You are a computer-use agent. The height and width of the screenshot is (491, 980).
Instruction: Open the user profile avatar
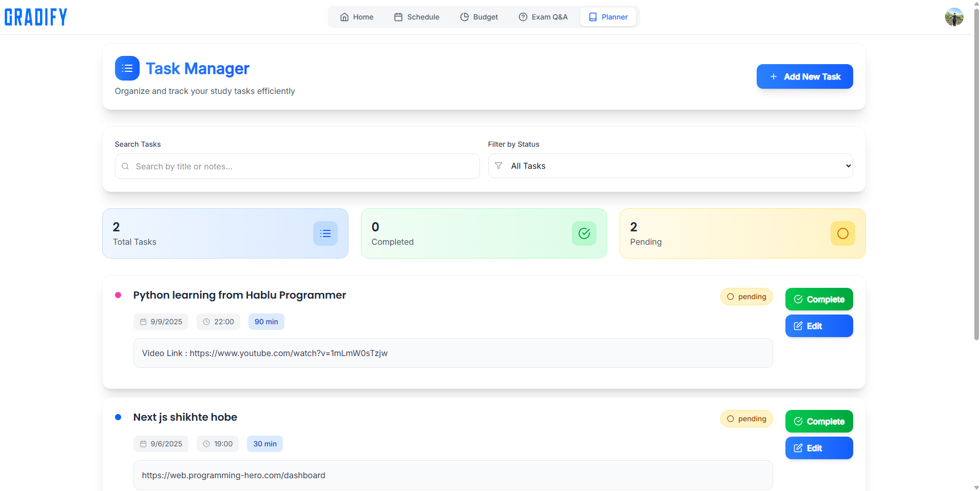[x=954, y=17]
